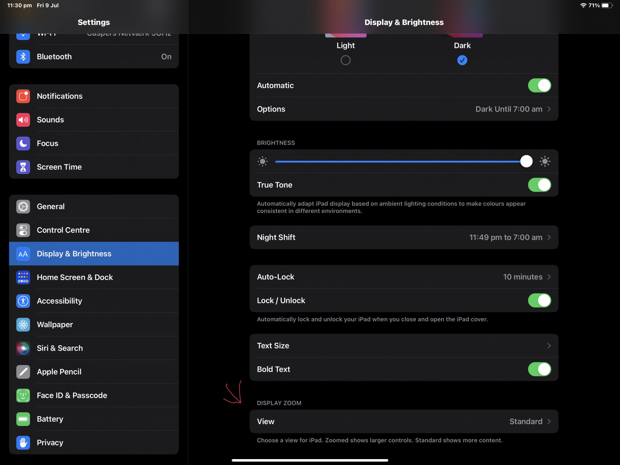Disable the True Tone switch

(539, 185)
